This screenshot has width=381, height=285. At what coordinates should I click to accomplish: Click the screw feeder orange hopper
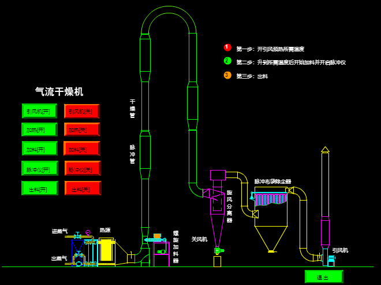coord(157,236)
